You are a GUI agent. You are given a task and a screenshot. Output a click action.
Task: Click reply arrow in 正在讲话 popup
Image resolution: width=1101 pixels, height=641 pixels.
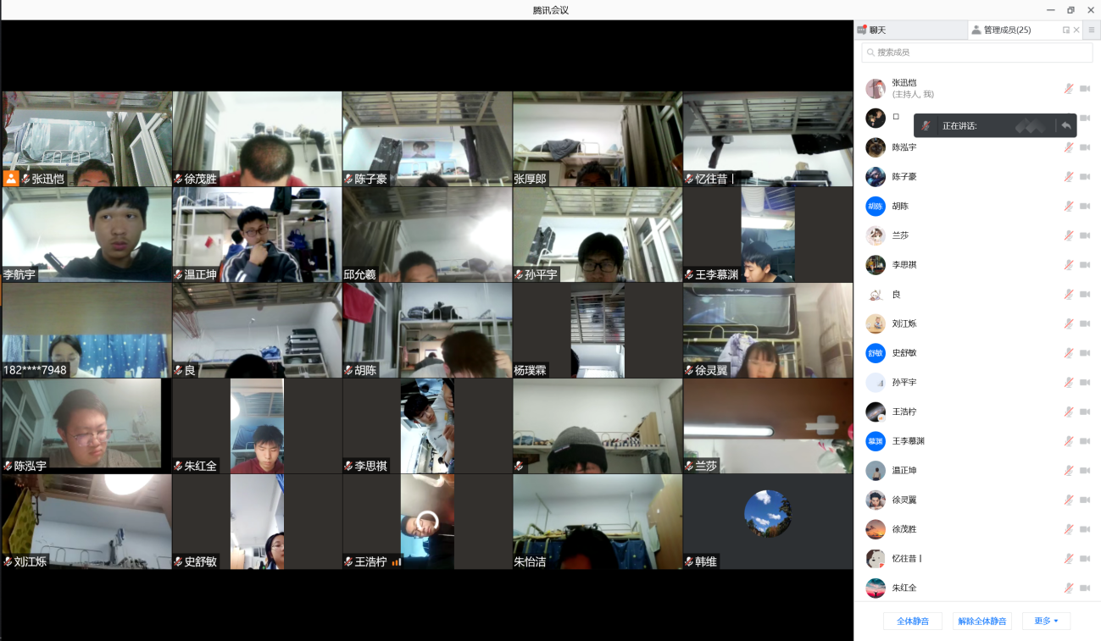[1066, 126]
